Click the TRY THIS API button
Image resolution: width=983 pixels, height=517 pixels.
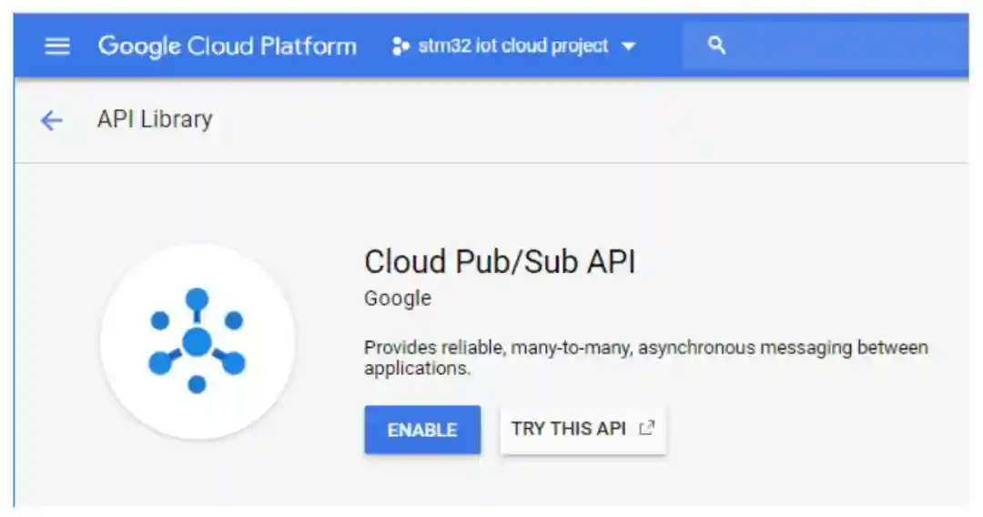click(583, 430)
